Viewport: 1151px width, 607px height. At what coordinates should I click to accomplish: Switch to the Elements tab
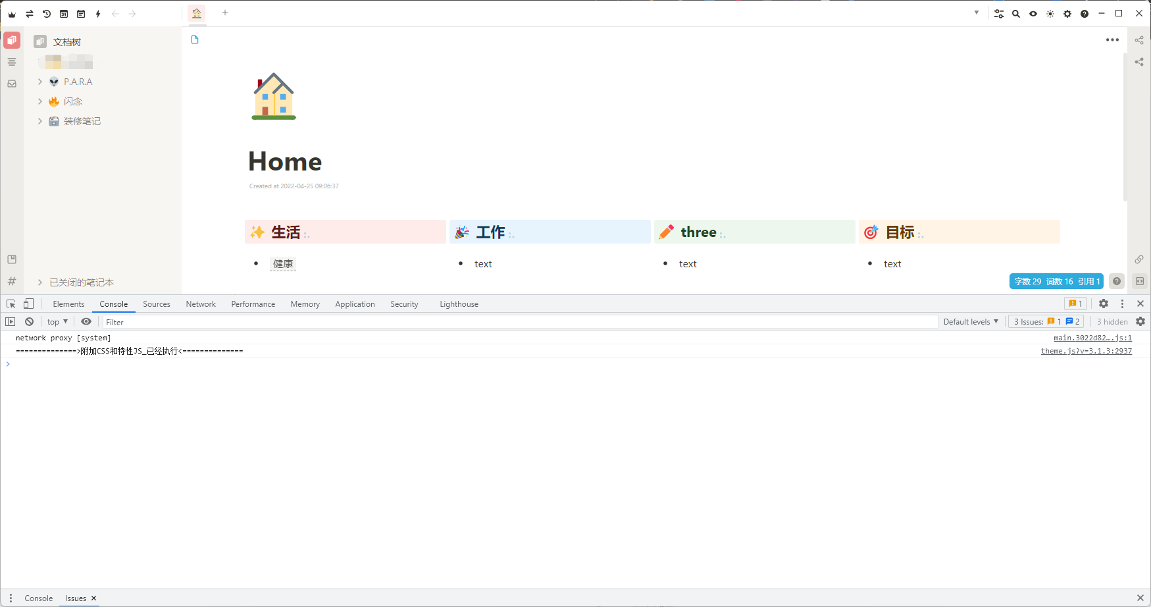point(68,304)
